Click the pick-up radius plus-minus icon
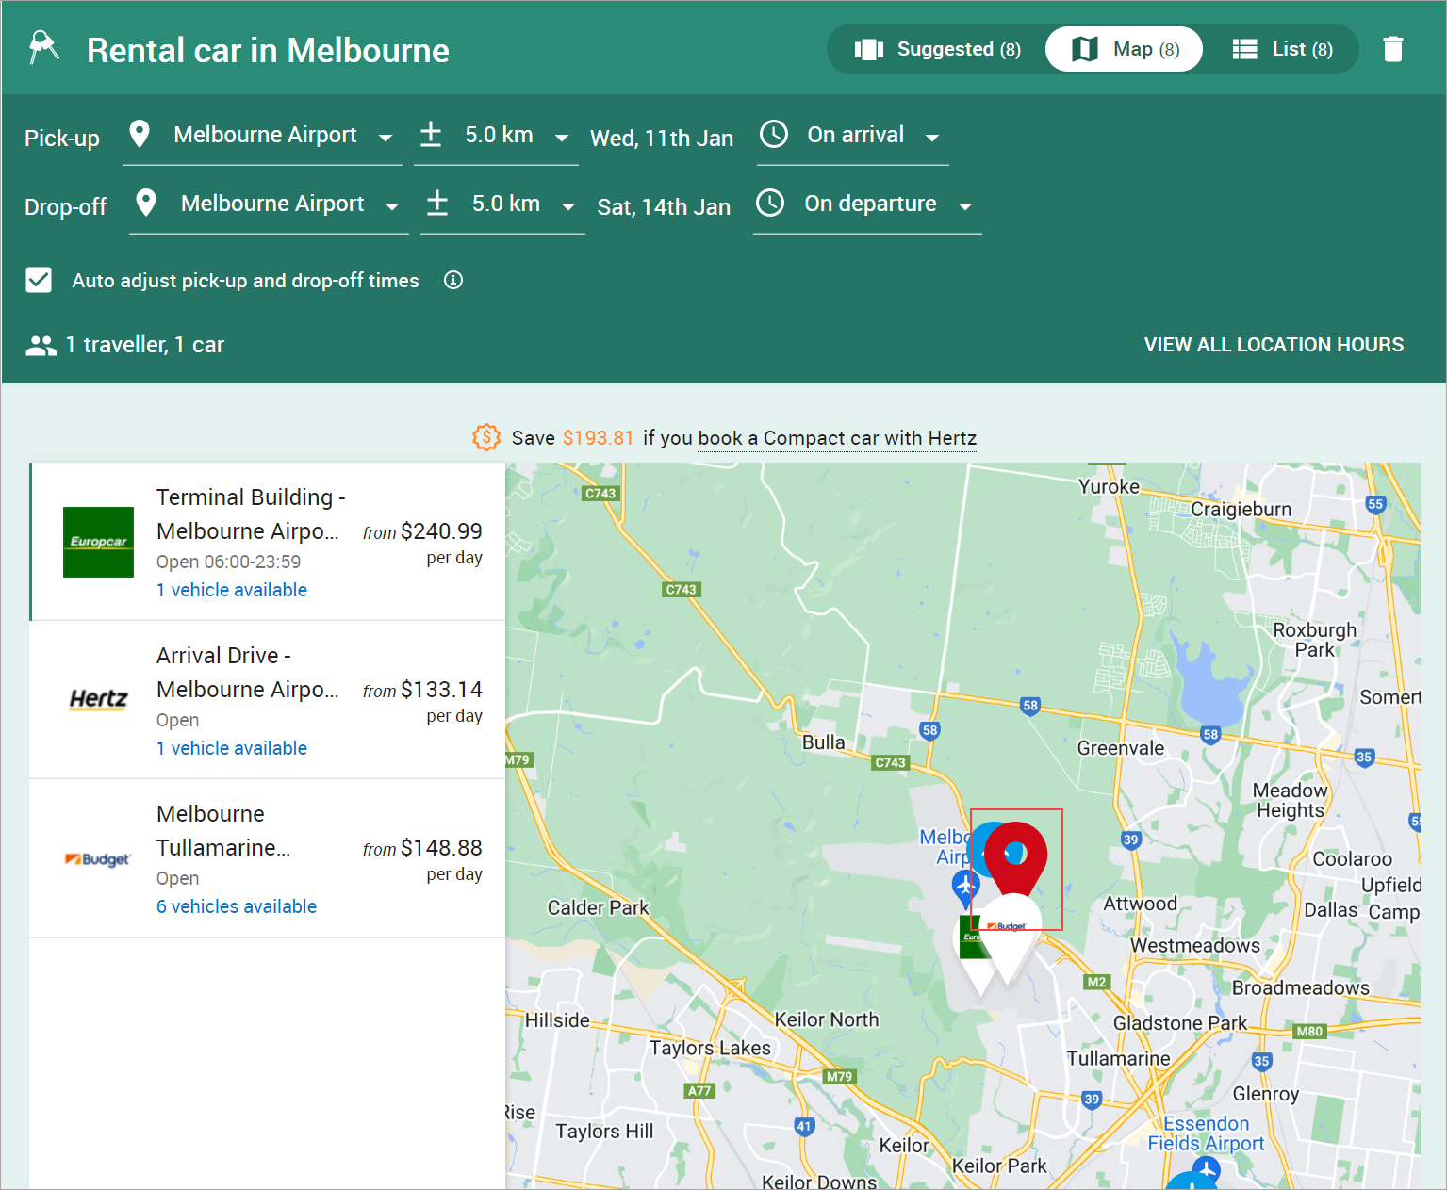 click(431, 135)
